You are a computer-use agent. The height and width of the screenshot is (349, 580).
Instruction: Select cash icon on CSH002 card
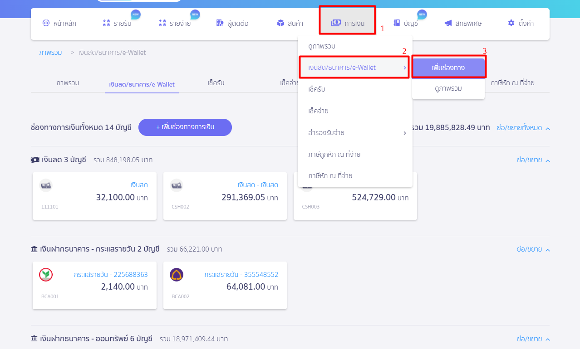pos(176,185)
